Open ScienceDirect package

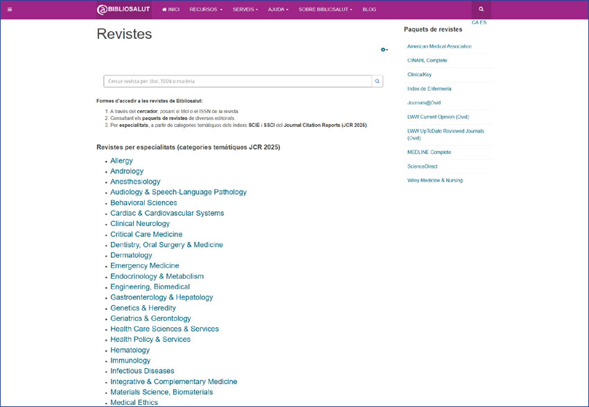[422, 166]
